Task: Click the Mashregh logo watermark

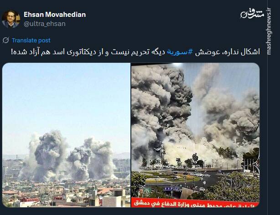Action: (x=252, y=14)
